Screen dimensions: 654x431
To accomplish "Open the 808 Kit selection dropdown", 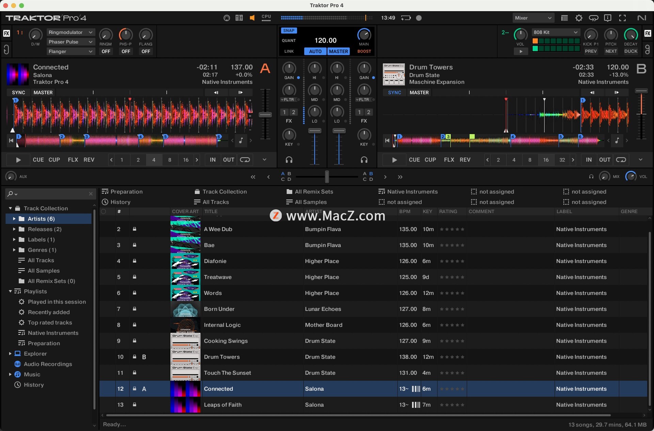I will [x=556, y=32].
